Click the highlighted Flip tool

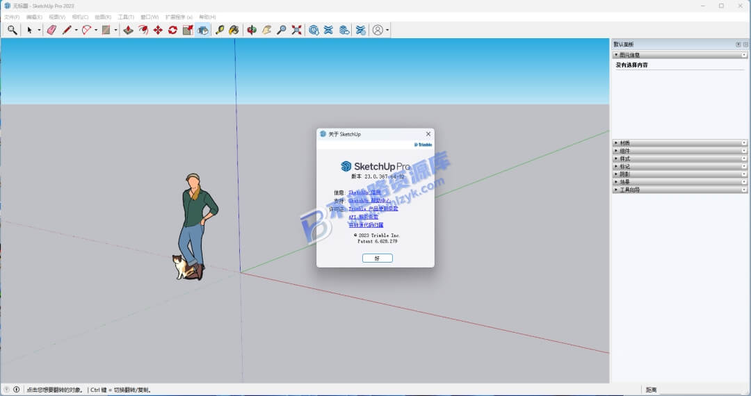[x=202, y=30]
